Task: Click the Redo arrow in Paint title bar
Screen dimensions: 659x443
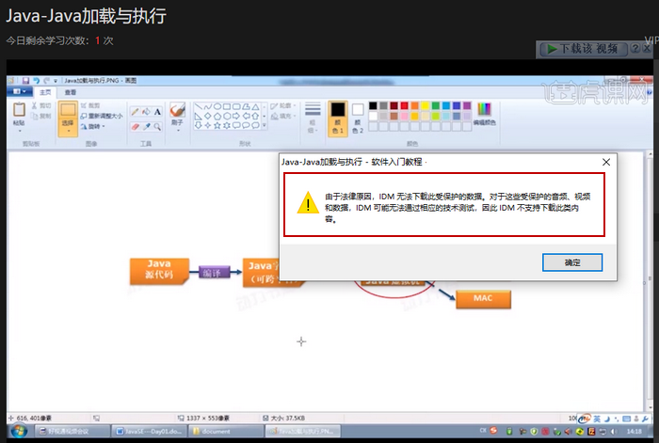Action: click(x=46, y=80)
